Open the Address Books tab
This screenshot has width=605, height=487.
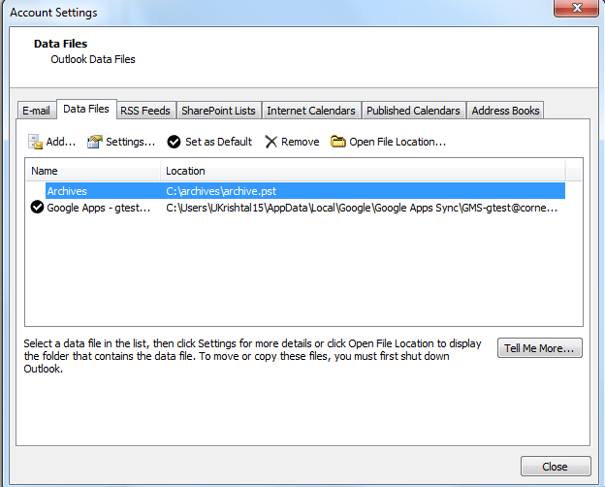click(505, 111)
